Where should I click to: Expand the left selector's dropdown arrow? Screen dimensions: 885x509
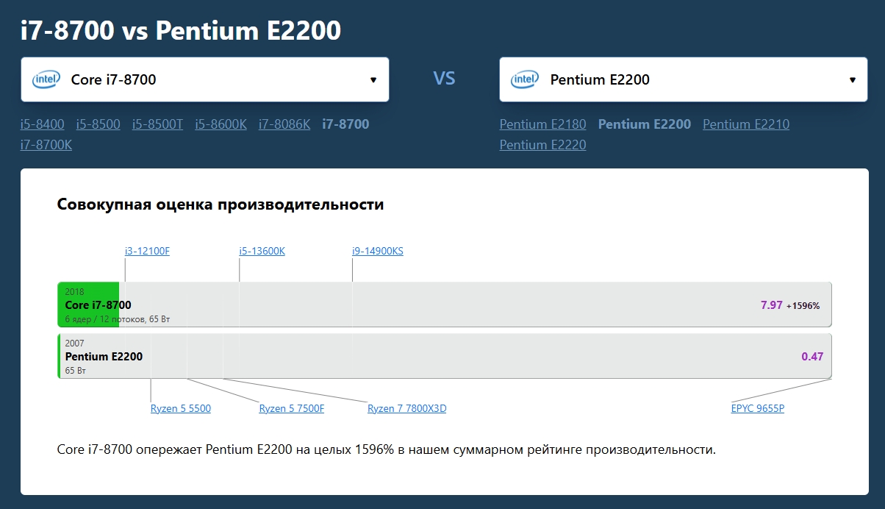tap(373, 79)
